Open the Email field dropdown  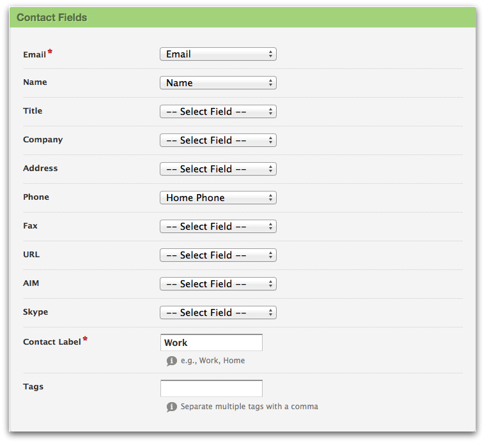coord(218,54)
